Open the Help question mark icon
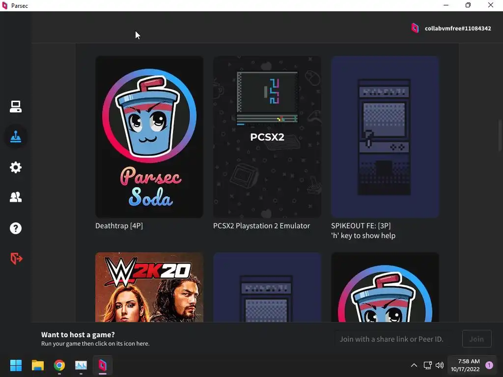Image resolution: width=503 pixels, height=377 pixels. point(15,228)
